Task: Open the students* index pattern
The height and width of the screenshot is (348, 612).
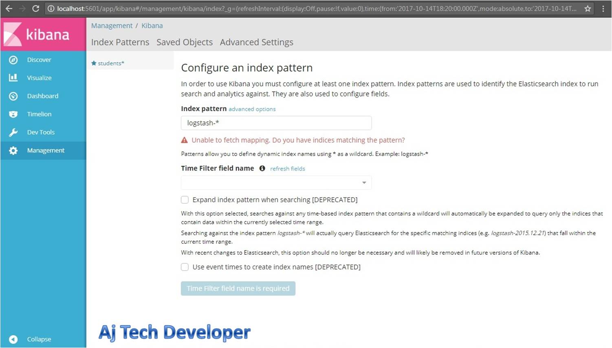Action: (x=111, y=63)
